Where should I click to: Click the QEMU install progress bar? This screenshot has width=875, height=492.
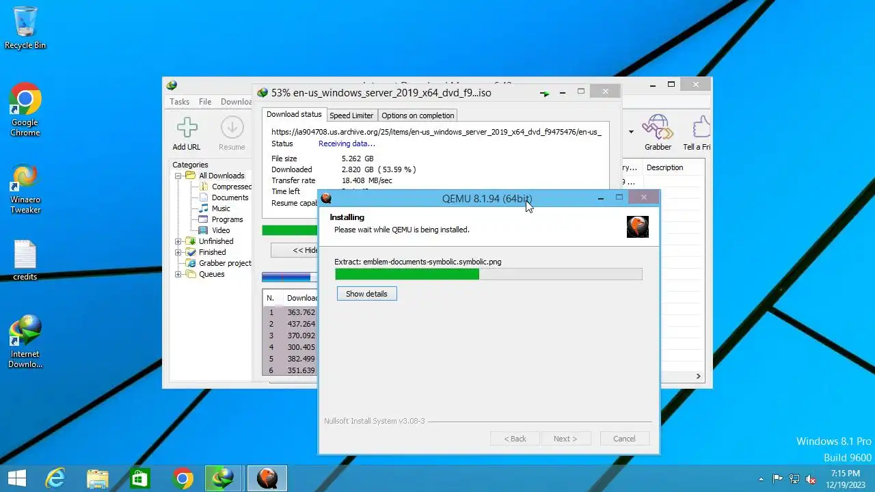(488, 274)
